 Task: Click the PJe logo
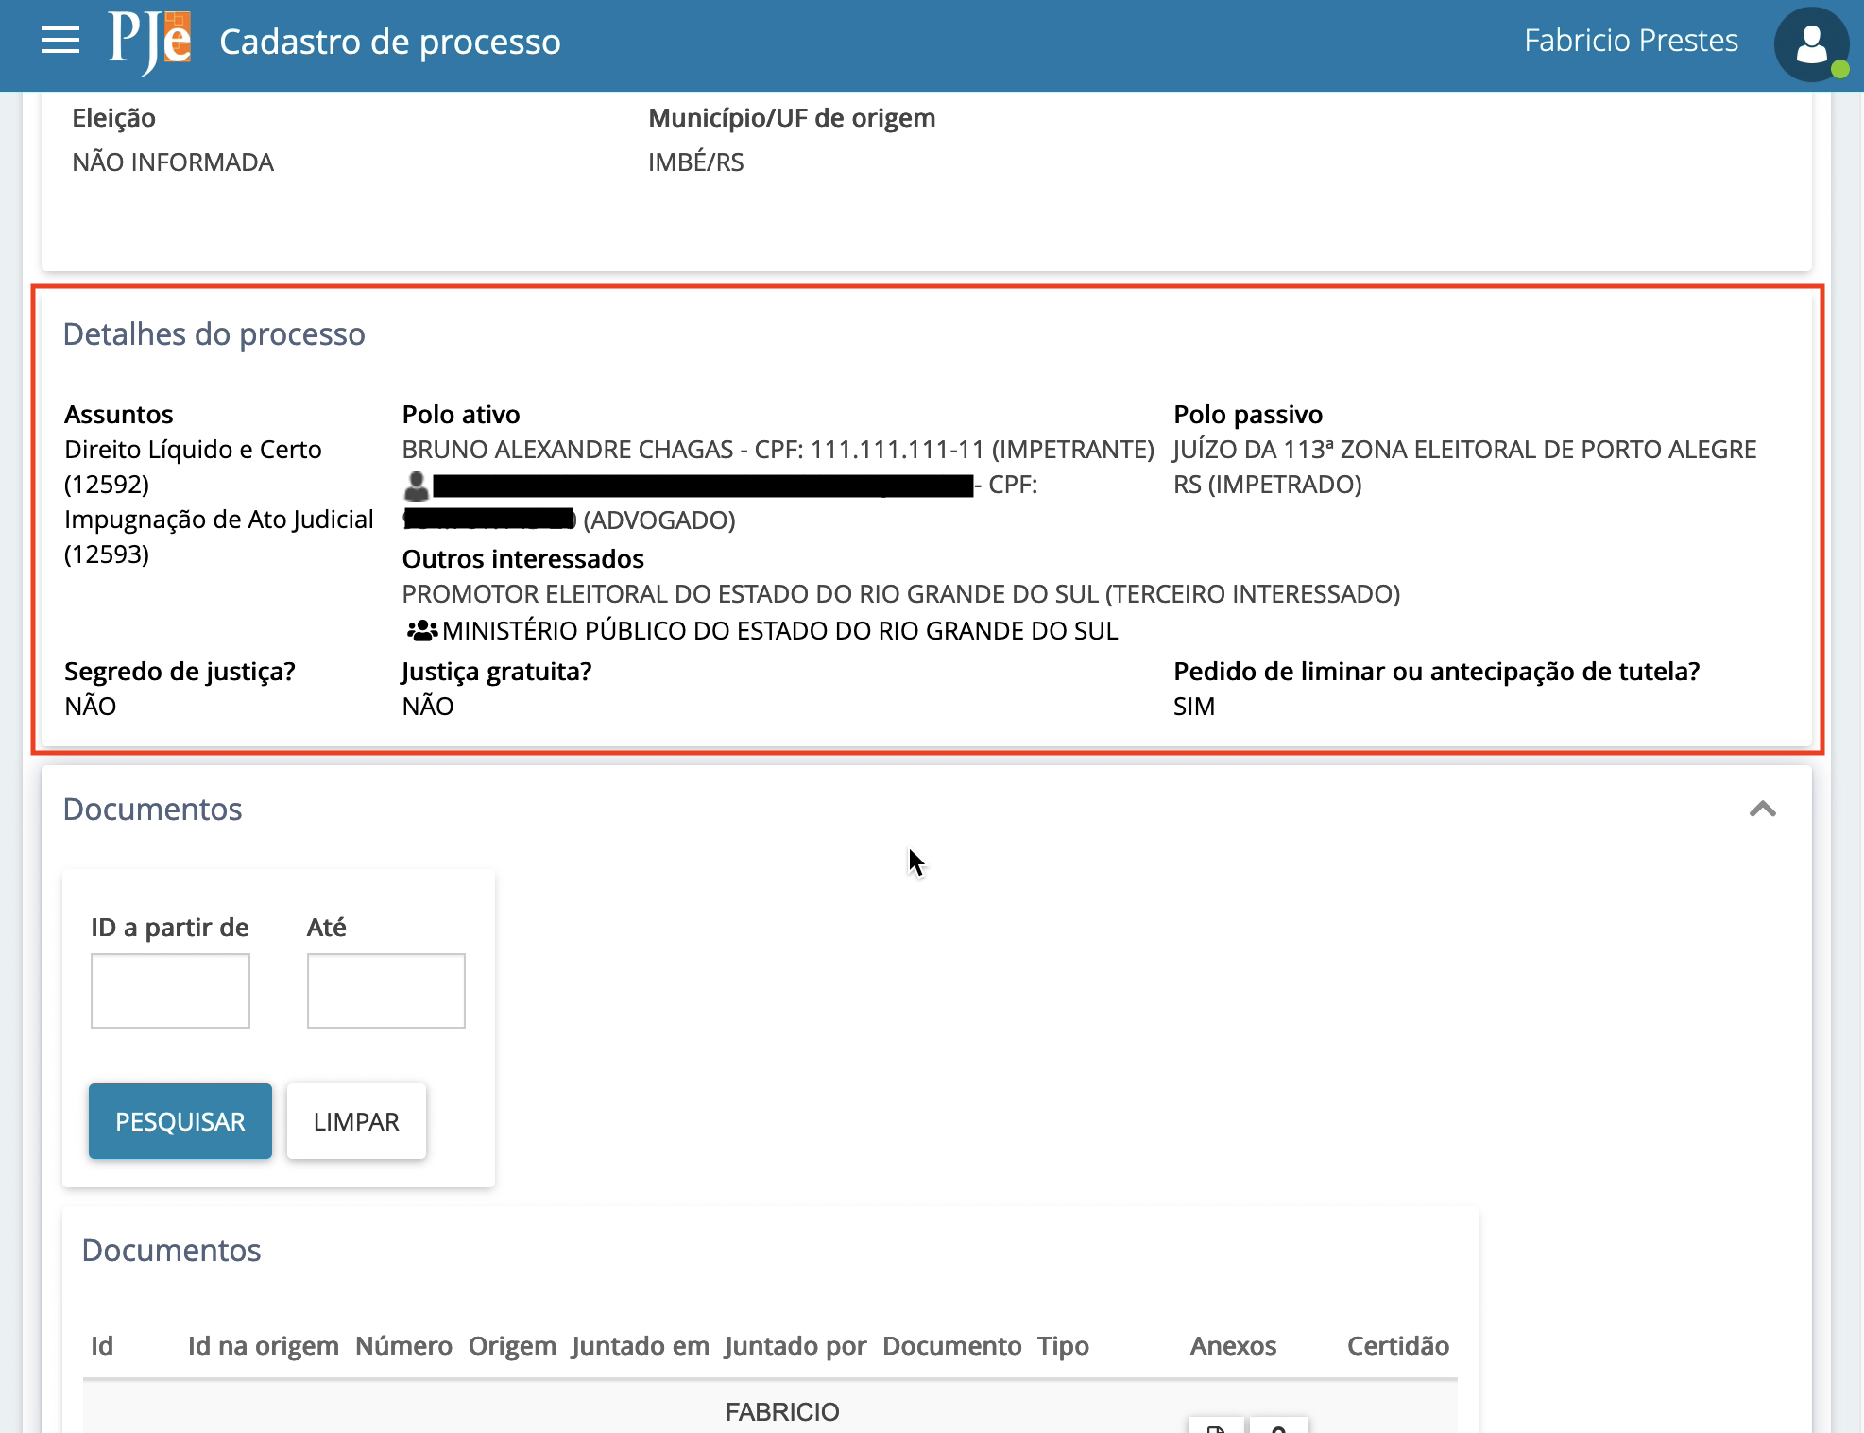[x=149, y=42]
